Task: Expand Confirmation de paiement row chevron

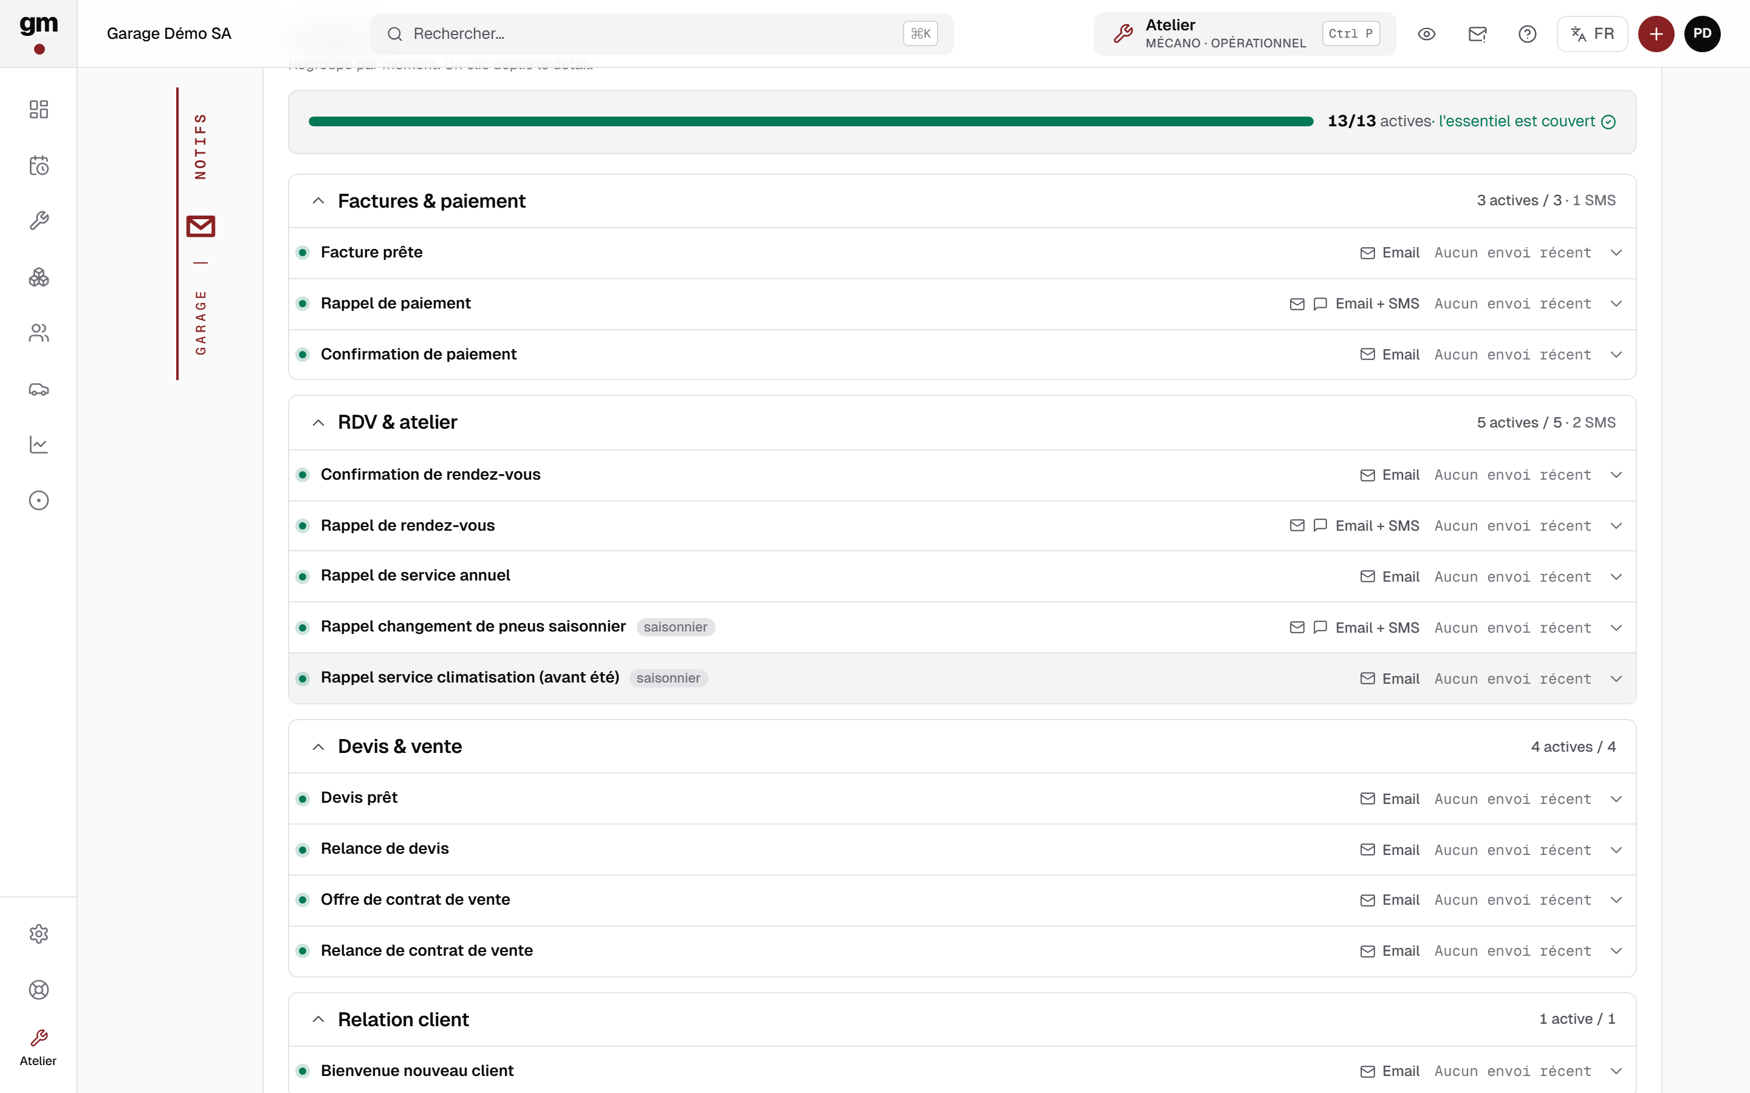Action: click(1616, 355)
